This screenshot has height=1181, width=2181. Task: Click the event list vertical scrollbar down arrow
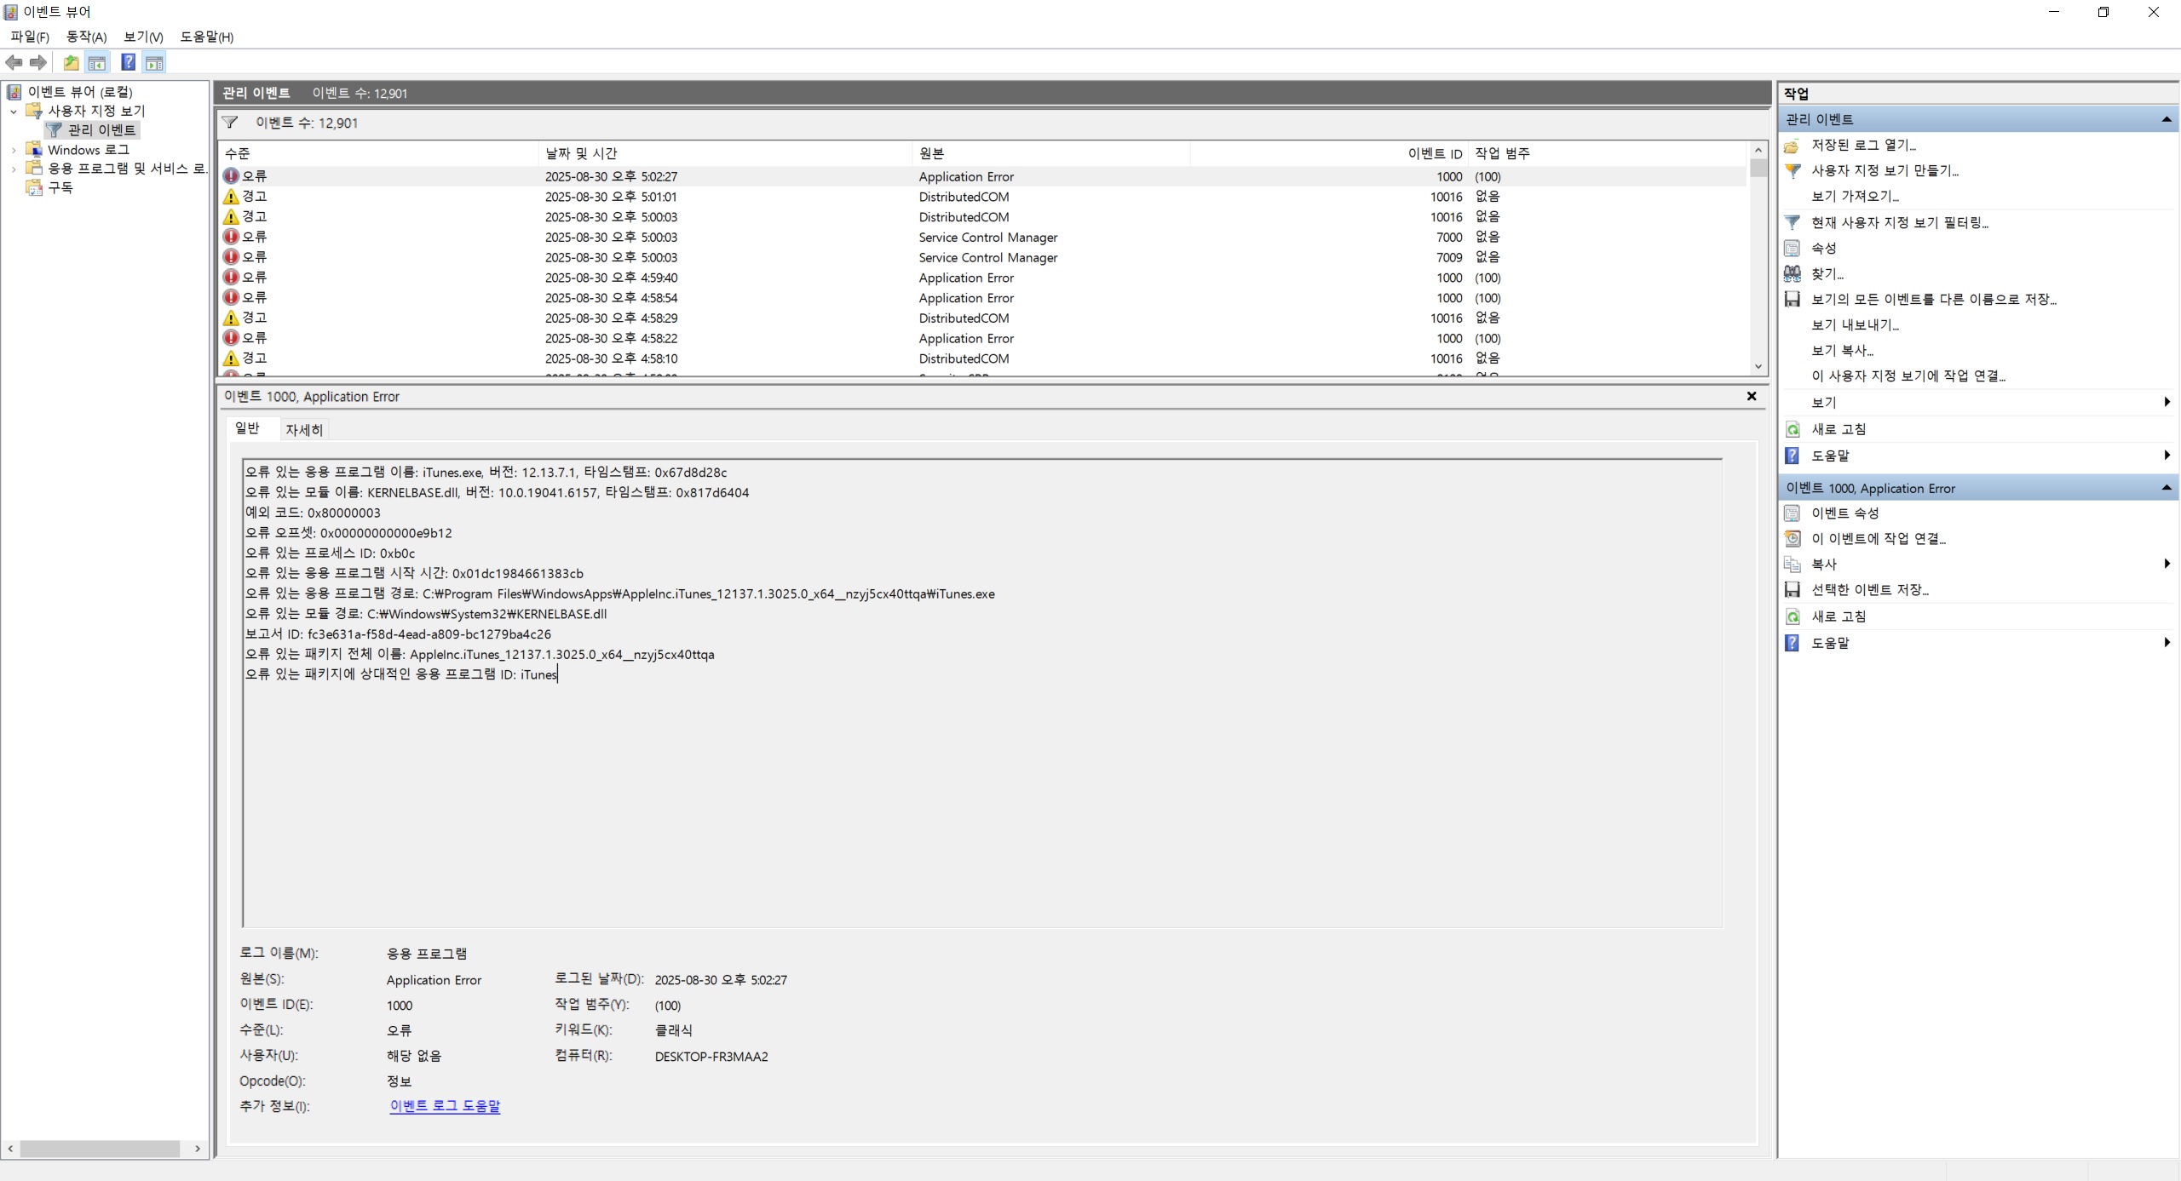click(x=1758, y=367)
